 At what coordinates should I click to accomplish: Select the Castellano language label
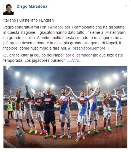coord(28,20)
